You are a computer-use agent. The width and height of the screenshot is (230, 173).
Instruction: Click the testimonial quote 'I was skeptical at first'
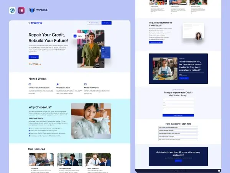pos(190,66)
